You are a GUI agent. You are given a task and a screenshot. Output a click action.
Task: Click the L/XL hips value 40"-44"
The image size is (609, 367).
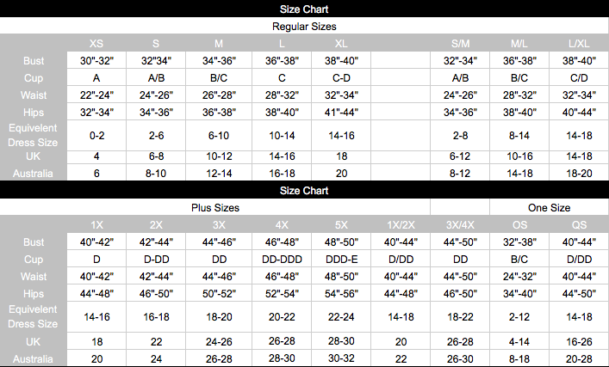[x=579, y=113]
